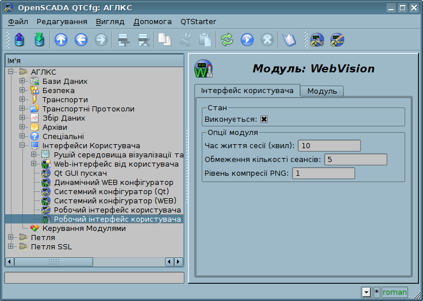Image resolution: width=423 pixels, height=301 pixels.
Task: Open the Допомога menu
Action: 152,22
